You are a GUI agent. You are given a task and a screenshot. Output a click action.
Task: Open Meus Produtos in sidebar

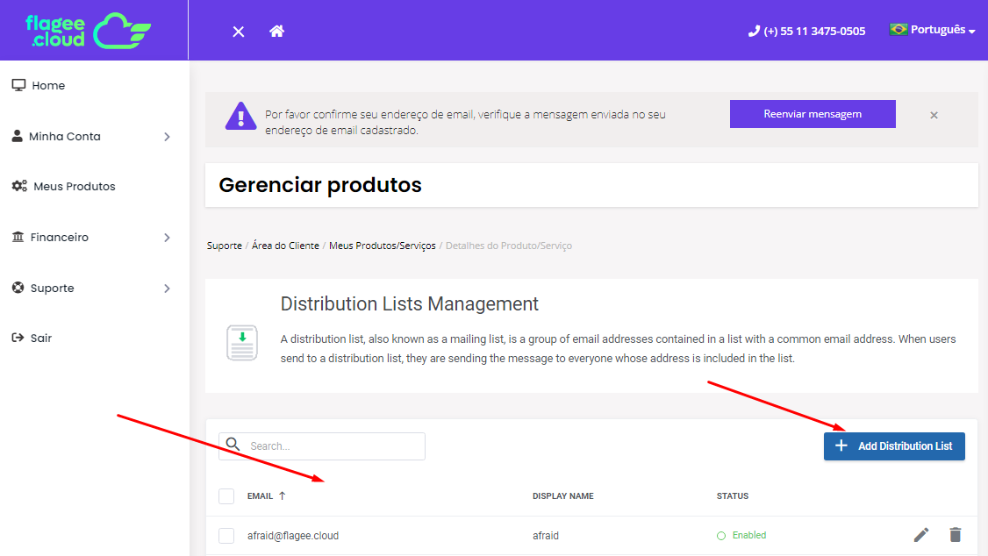tap(74, 187)
